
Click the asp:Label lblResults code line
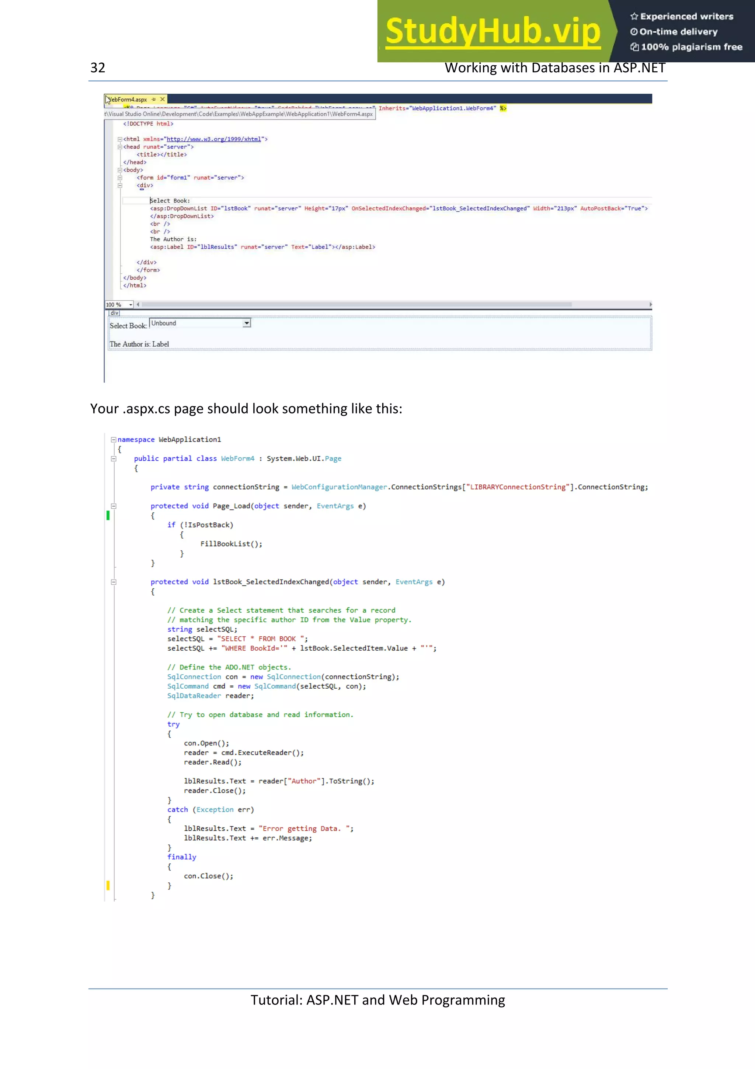[262, 247]
